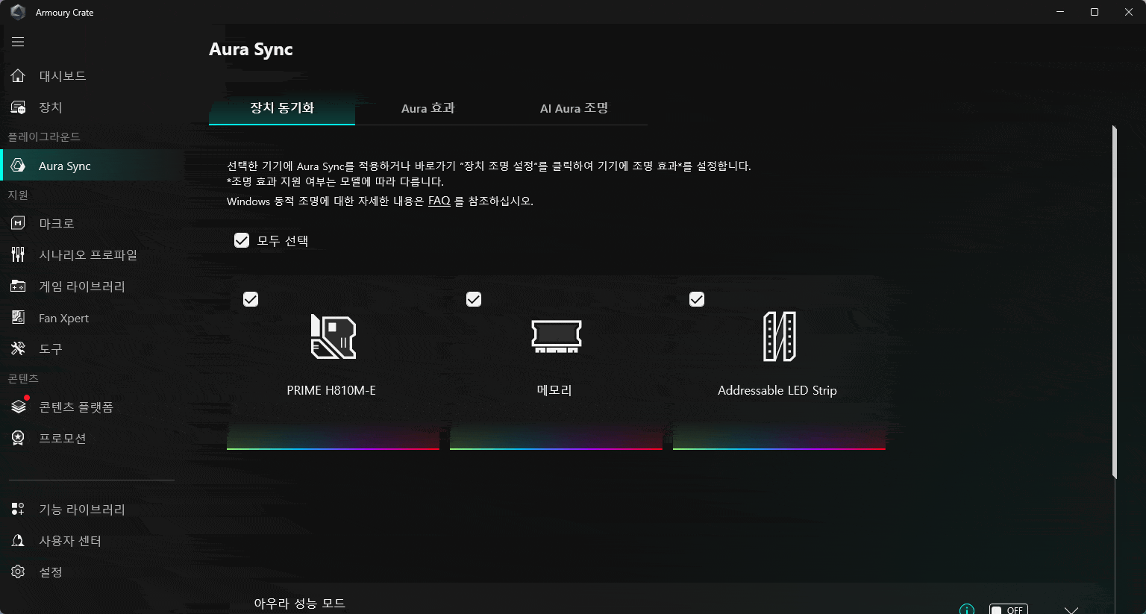The width and height of the screenshot is (1146, 614).
Task: Open 대시보드 in the sidebar
Action: (91, 76)
